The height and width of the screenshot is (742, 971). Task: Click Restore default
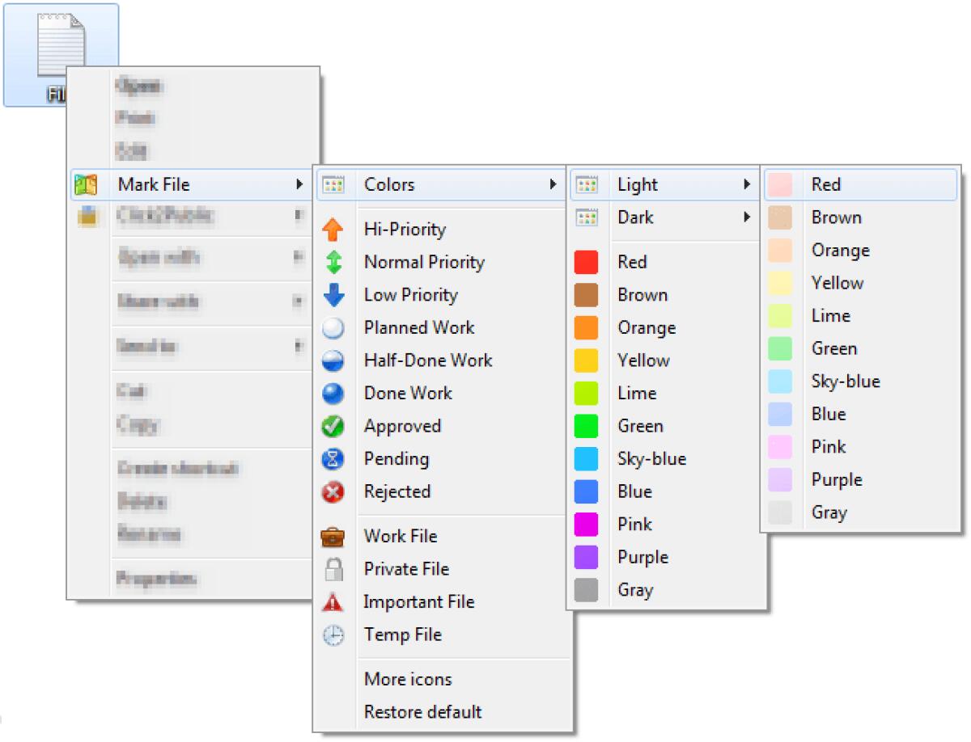[422, 712]
